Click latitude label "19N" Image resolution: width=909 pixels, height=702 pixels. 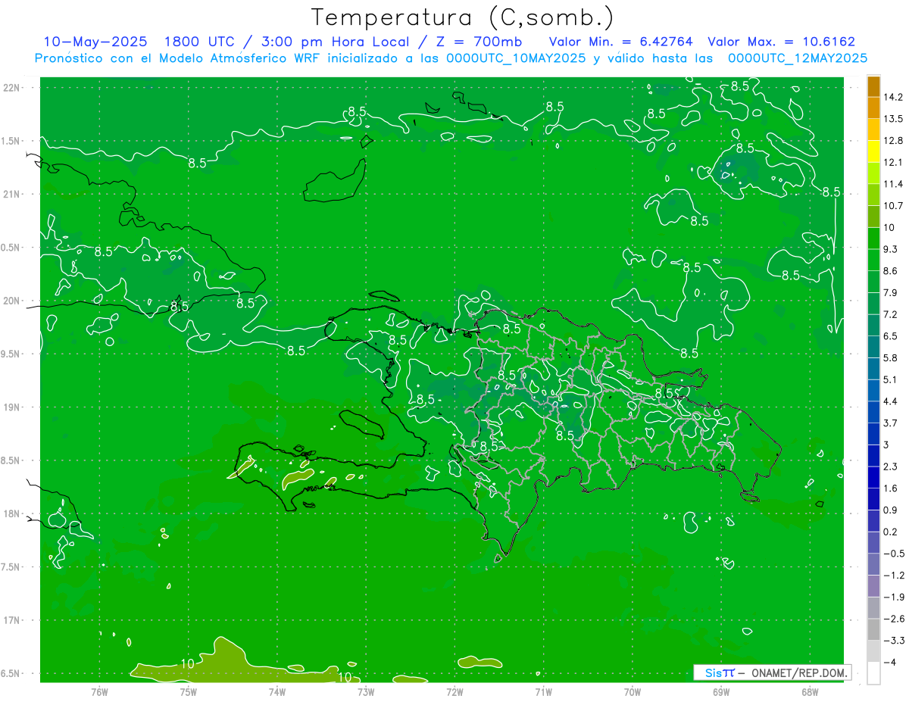(x=11, y=407)
